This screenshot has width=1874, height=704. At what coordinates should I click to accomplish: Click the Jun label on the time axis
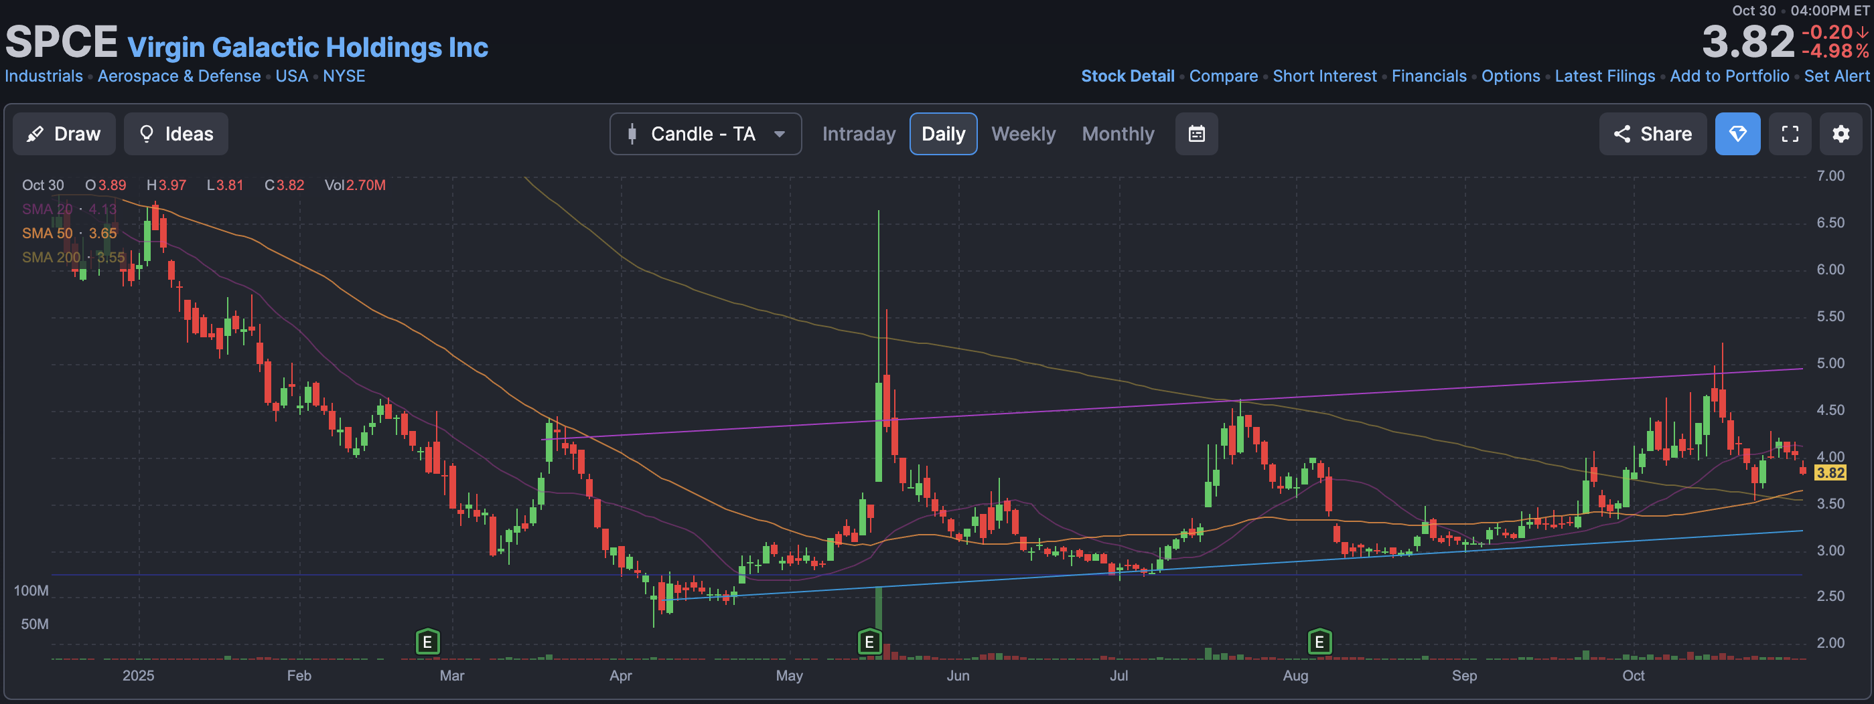[x=958, y=676]
